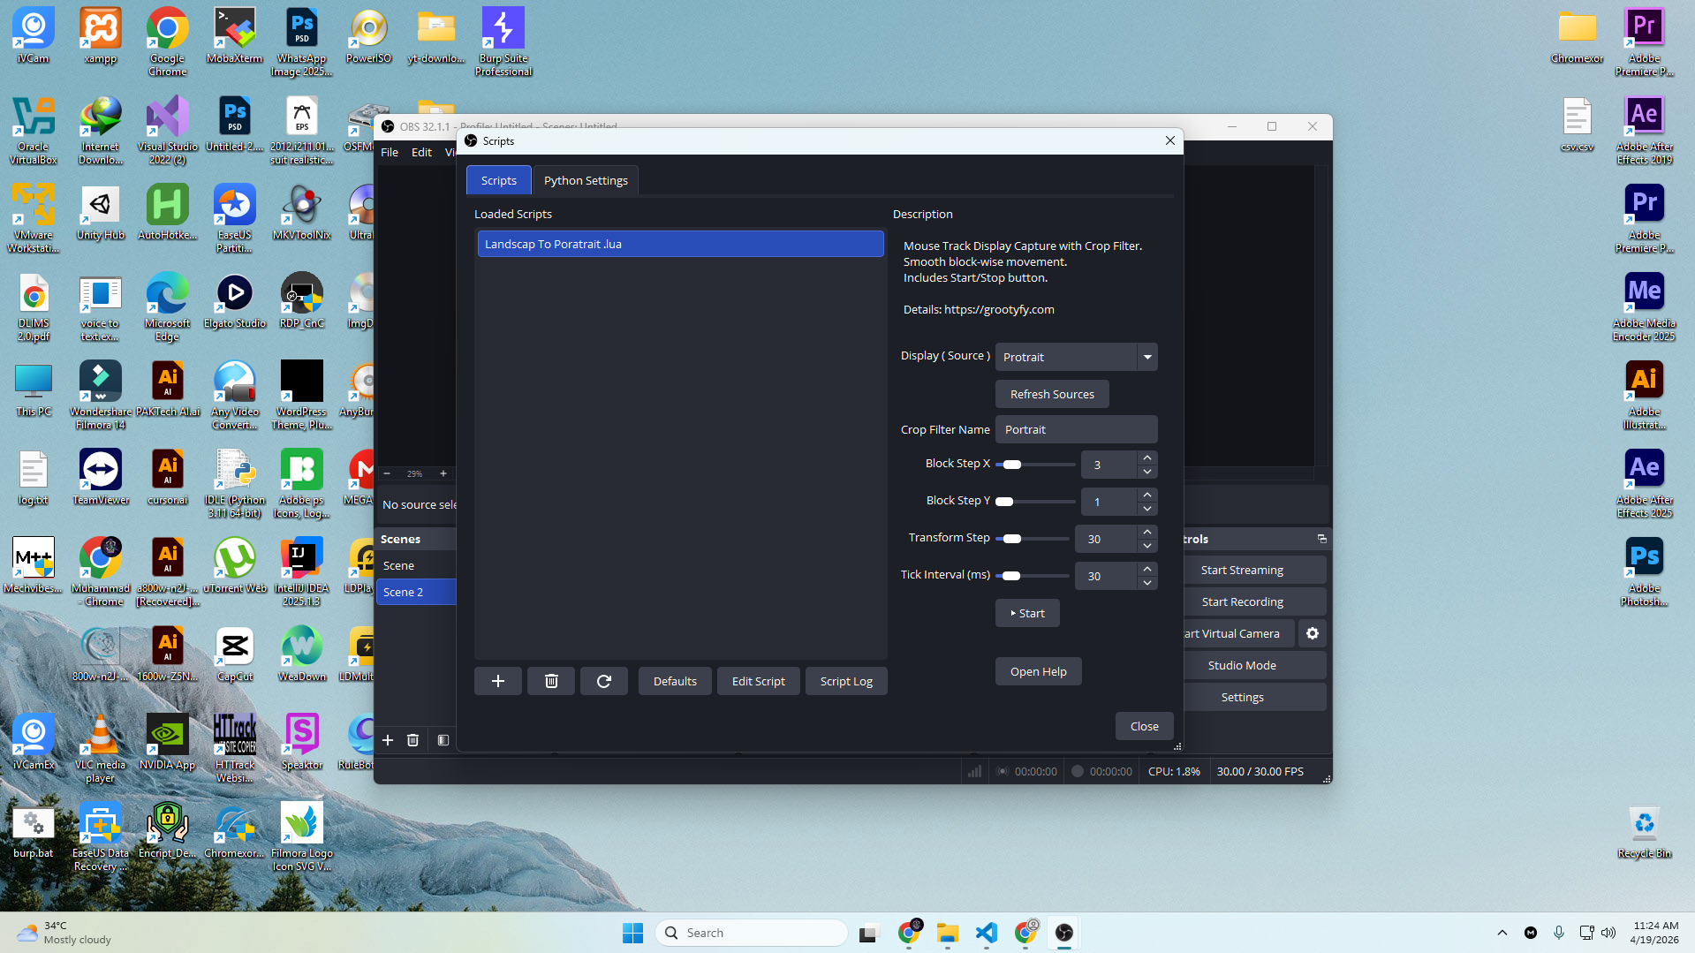Click the Virtual Camera settings gear icon
Viewport: 1695px width, 953px height.
(1313, 633)
